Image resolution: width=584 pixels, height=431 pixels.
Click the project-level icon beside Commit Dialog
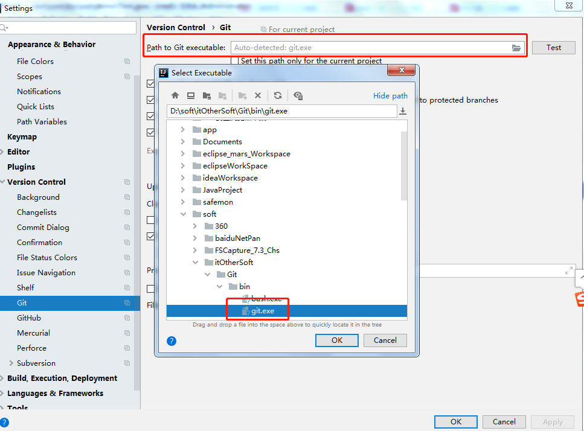tap(127, 228)
